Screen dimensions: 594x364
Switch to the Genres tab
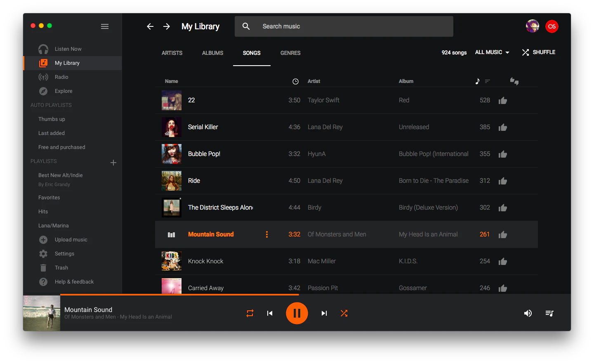[x=290, y=53]
